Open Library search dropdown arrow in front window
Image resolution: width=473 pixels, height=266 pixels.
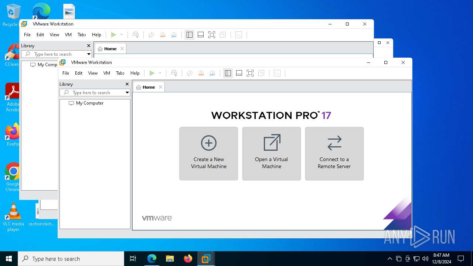[127, 93]
